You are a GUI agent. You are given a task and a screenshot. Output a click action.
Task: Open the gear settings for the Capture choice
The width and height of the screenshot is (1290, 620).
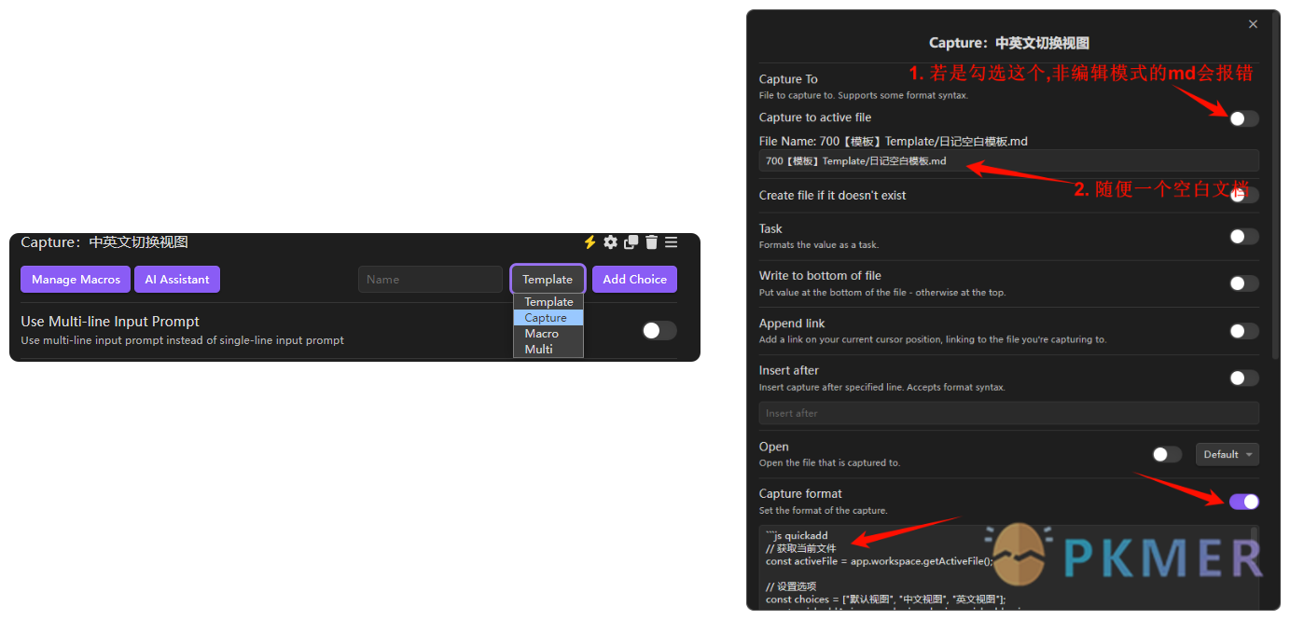tap(610, 242)
